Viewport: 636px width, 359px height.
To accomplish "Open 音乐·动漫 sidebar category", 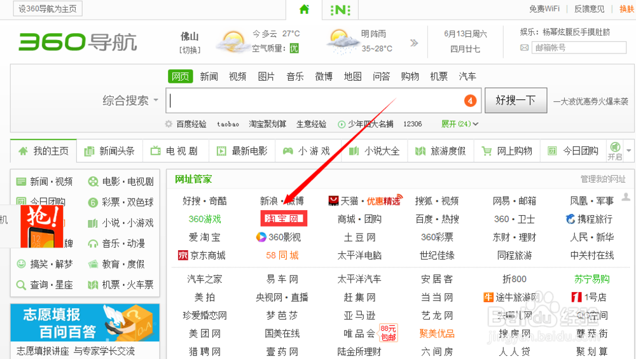I will 116,244.
